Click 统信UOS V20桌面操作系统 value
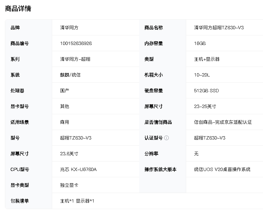Screen dimensions: 263x214 click(x=222, y=169)
